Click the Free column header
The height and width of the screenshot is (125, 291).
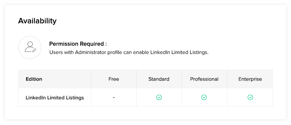[114, 79]
